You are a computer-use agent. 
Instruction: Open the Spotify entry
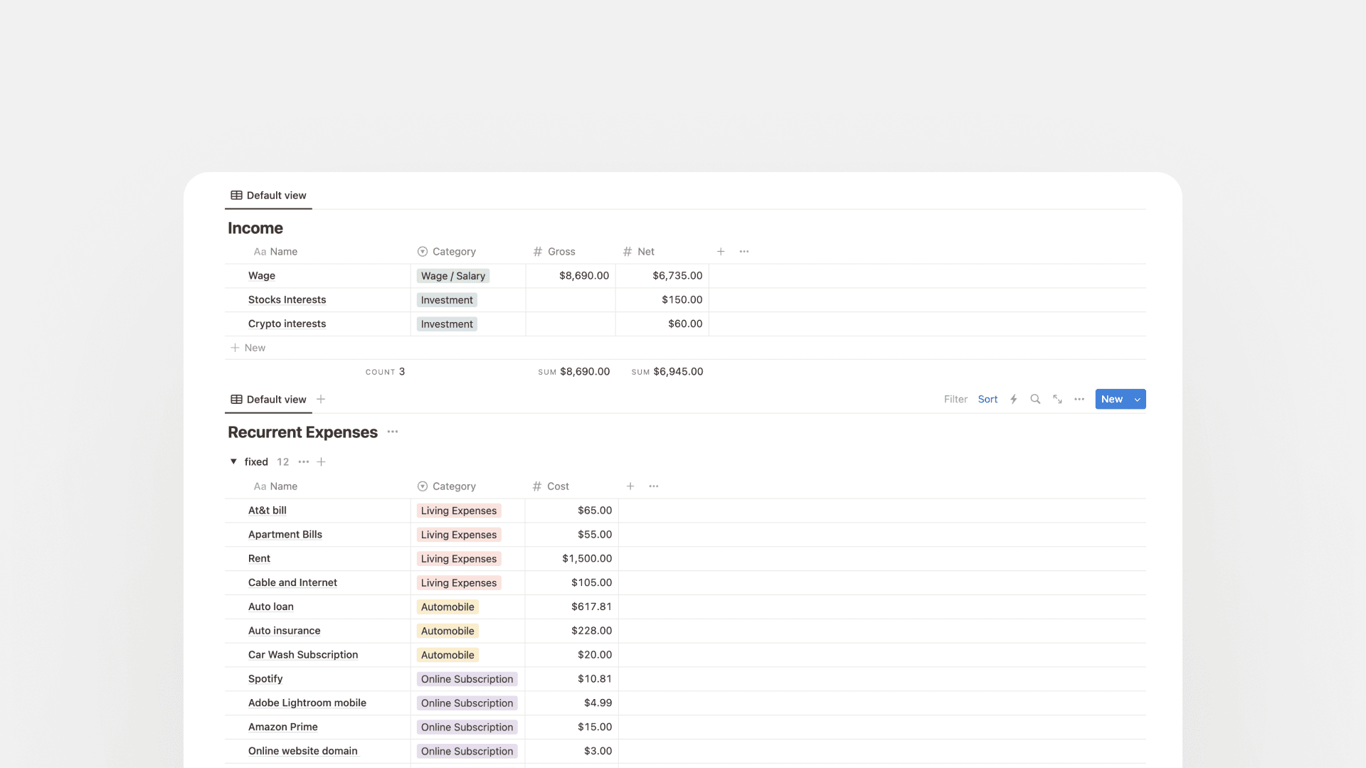265,680
